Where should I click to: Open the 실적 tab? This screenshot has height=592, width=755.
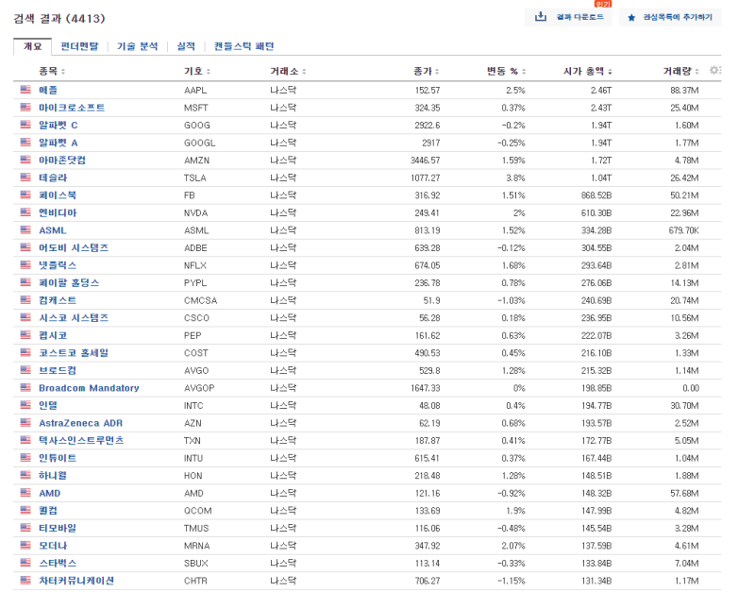(x=186, y=46)
